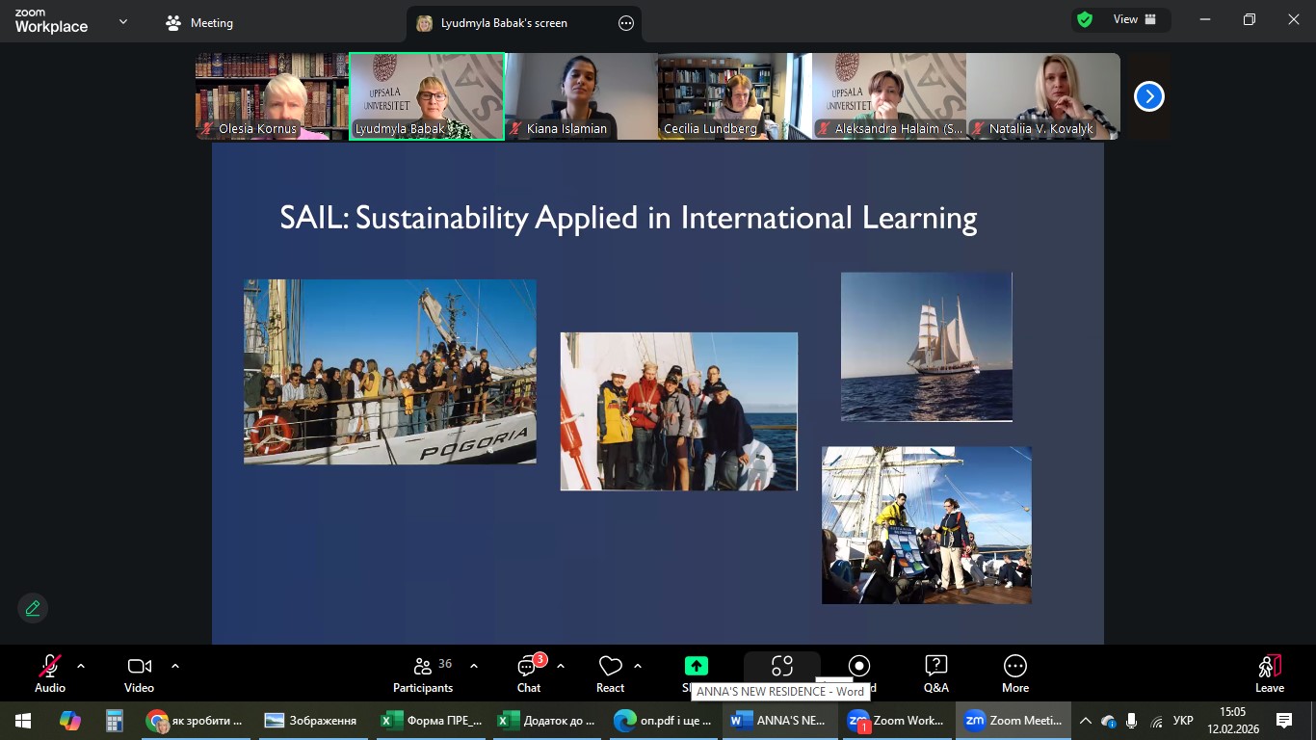Unmute microphone with the Audio button

[50, 673]
